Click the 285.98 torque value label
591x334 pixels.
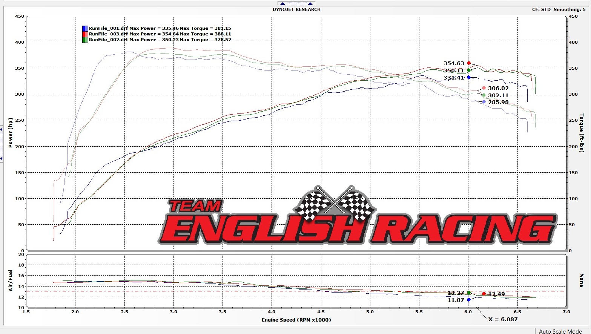point(498,102)
